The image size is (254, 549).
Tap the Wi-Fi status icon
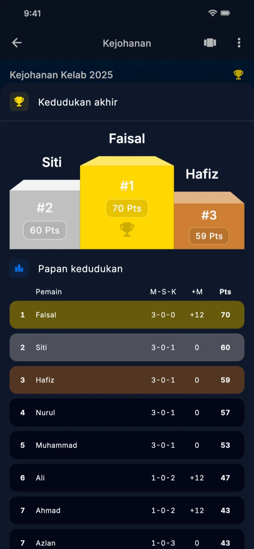click(213, 13)
